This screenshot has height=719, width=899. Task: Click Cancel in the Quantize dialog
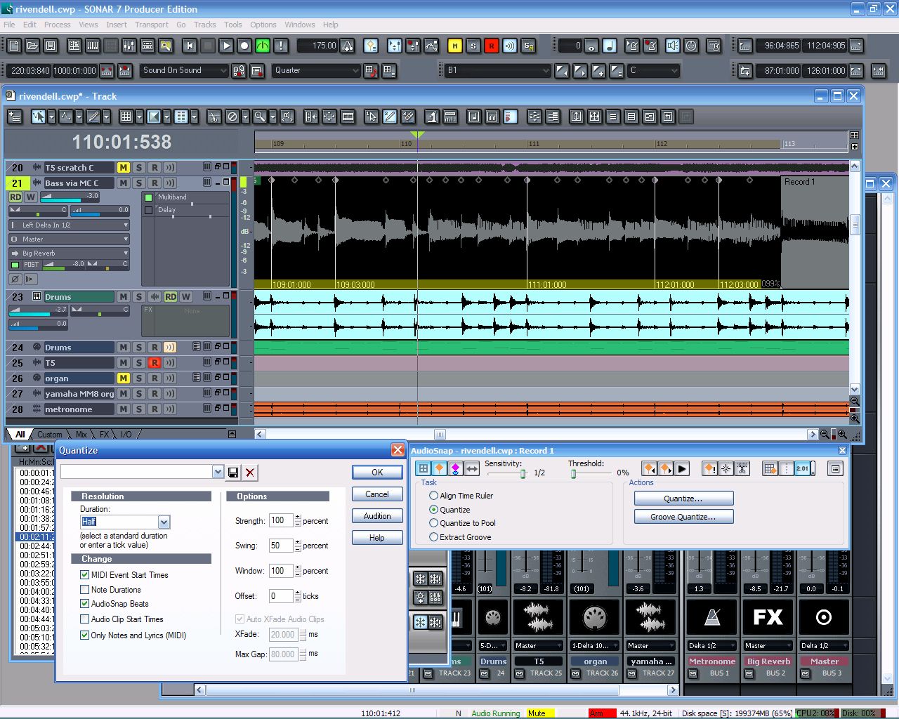tap(377, 494)
